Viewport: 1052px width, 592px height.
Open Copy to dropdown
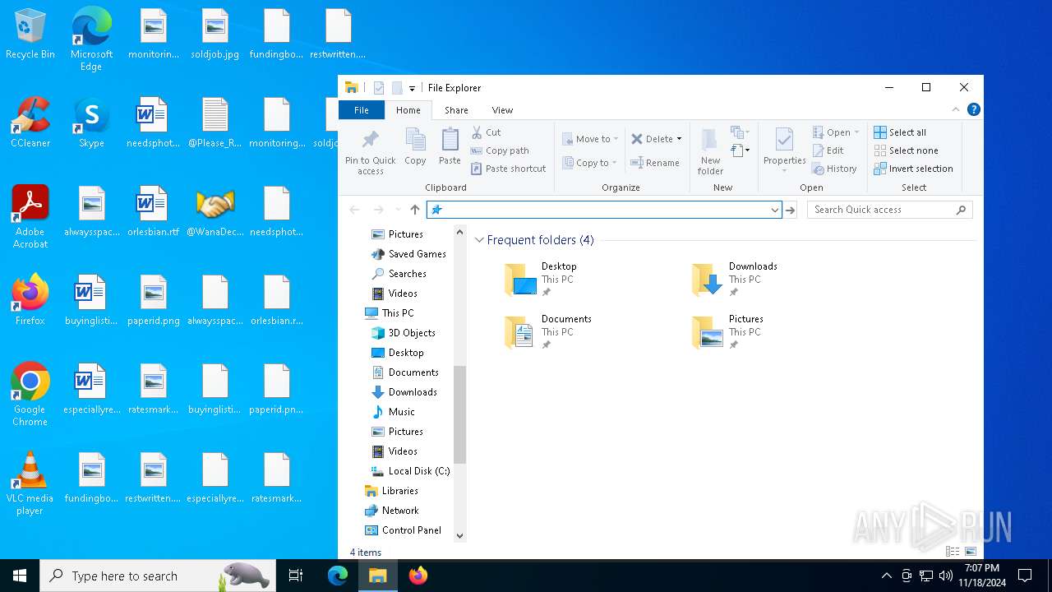pos(589,163)
